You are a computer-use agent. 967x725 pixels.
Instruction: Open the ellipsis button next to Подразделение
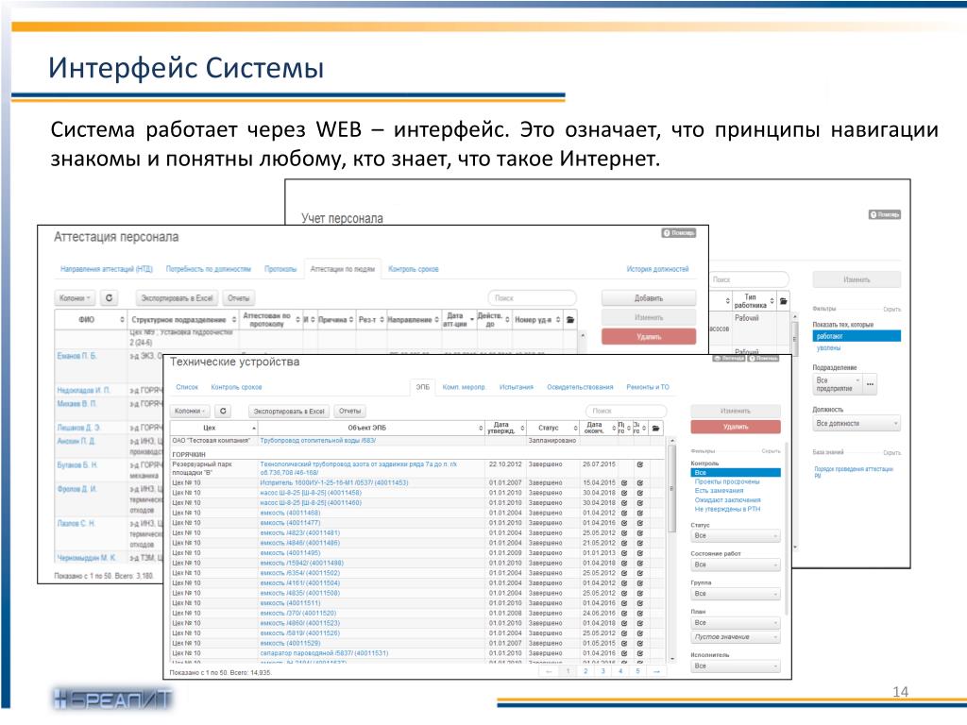click(870, 384)
